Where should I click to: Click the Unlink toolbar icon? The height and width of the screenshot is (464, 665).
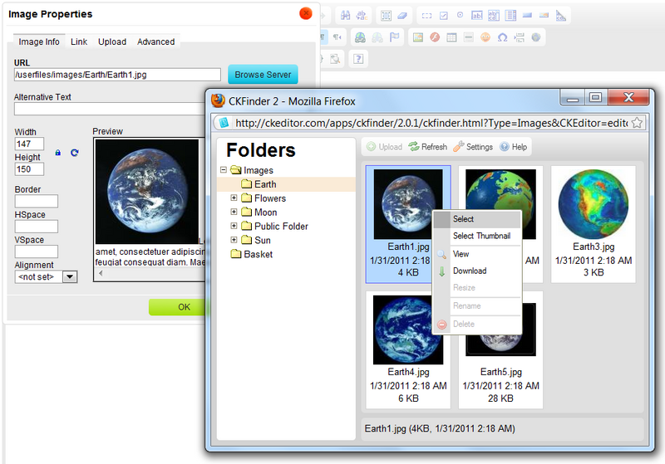click(377, 37)
